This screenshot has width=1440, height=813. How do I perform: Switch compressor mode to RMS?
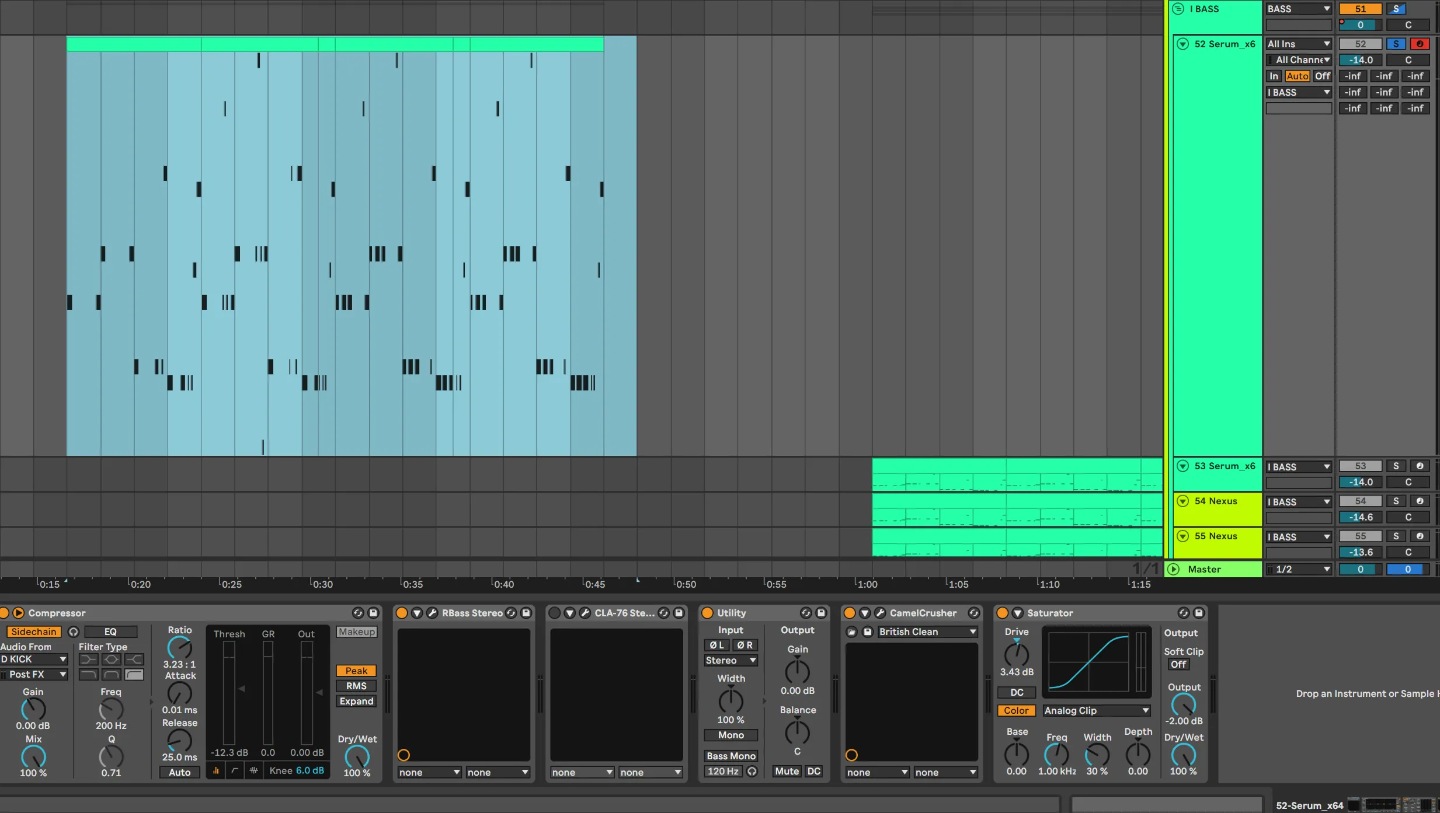point(356,686)
